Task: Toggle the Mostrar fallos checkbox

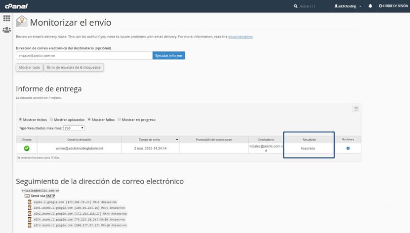Action: click(89, 119)
